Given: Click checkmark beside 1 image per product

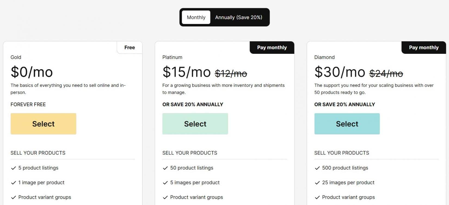Looking at the screenshot, I should [x=13, y=183].
